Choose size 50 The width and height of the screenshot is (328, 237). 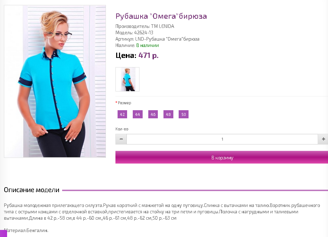[x=184, y=114]
